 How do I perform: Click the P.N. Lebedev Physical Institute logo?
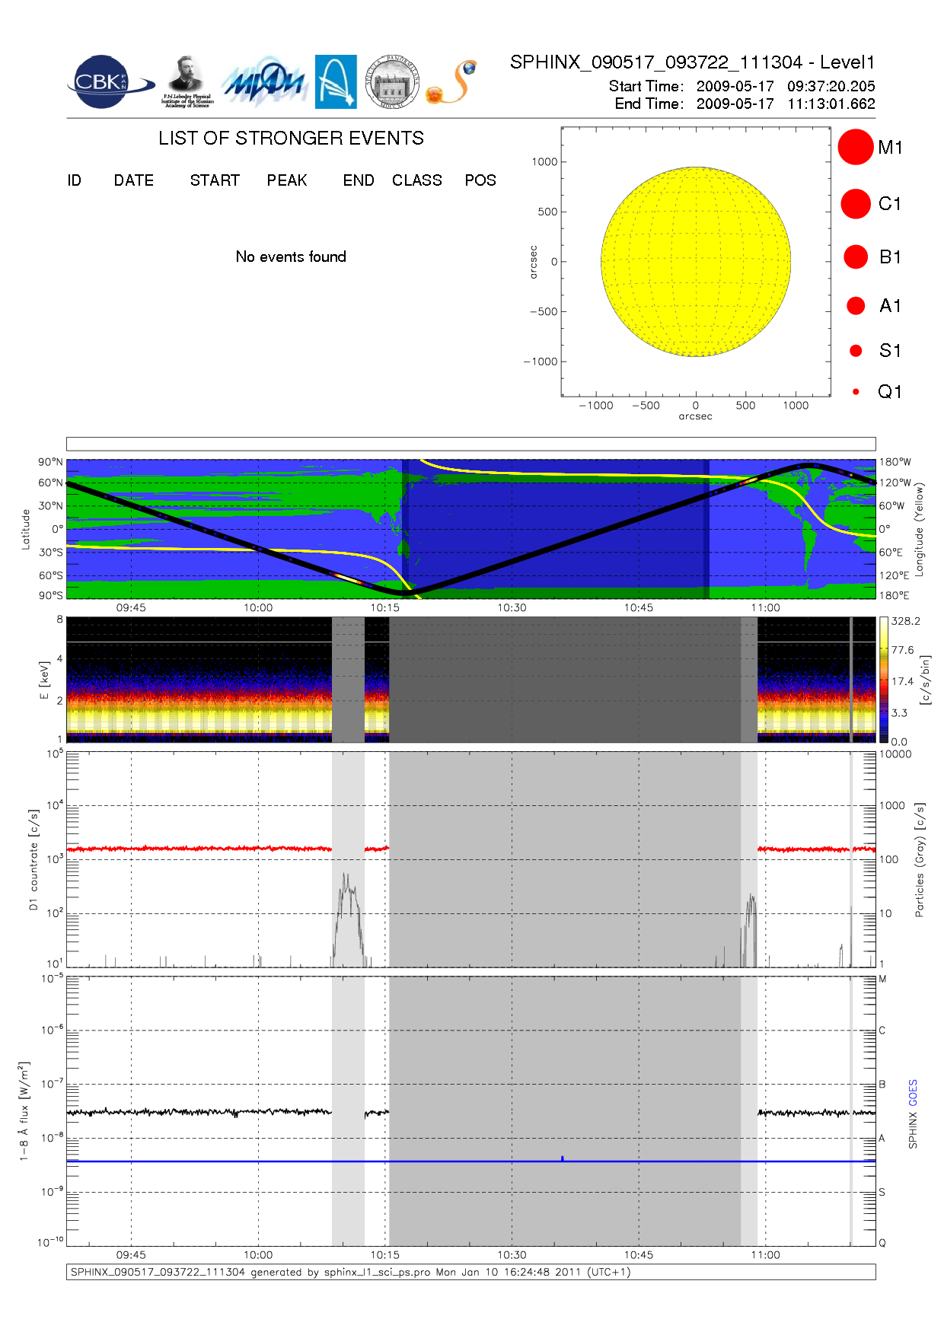click(187, 81)
